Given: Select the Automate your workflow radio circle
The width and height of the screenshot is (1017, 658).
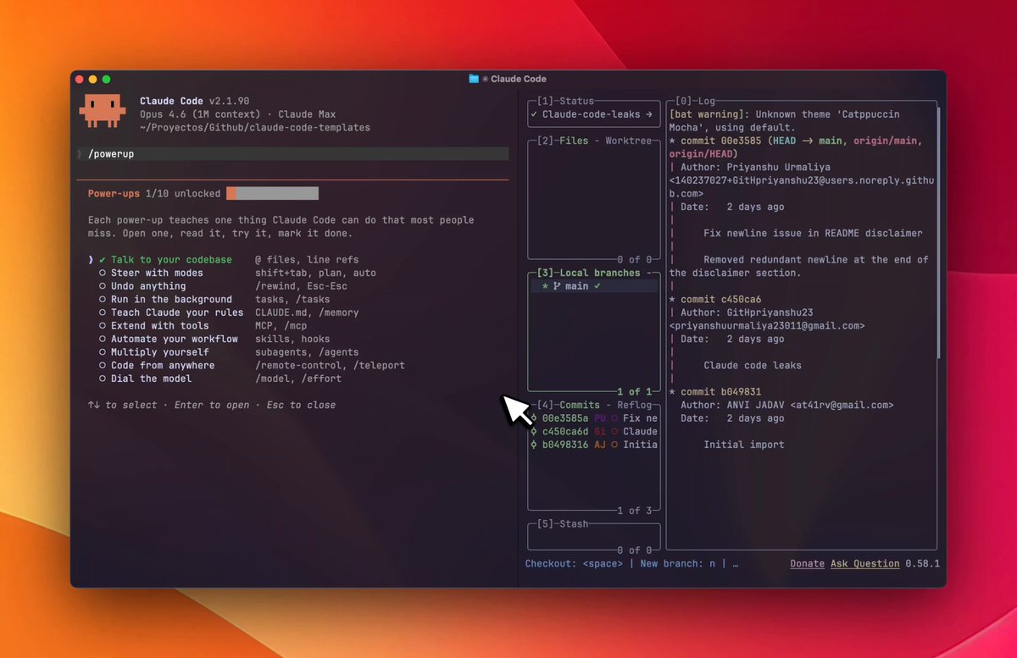Looking at the screenshot, I should (102, 339).
